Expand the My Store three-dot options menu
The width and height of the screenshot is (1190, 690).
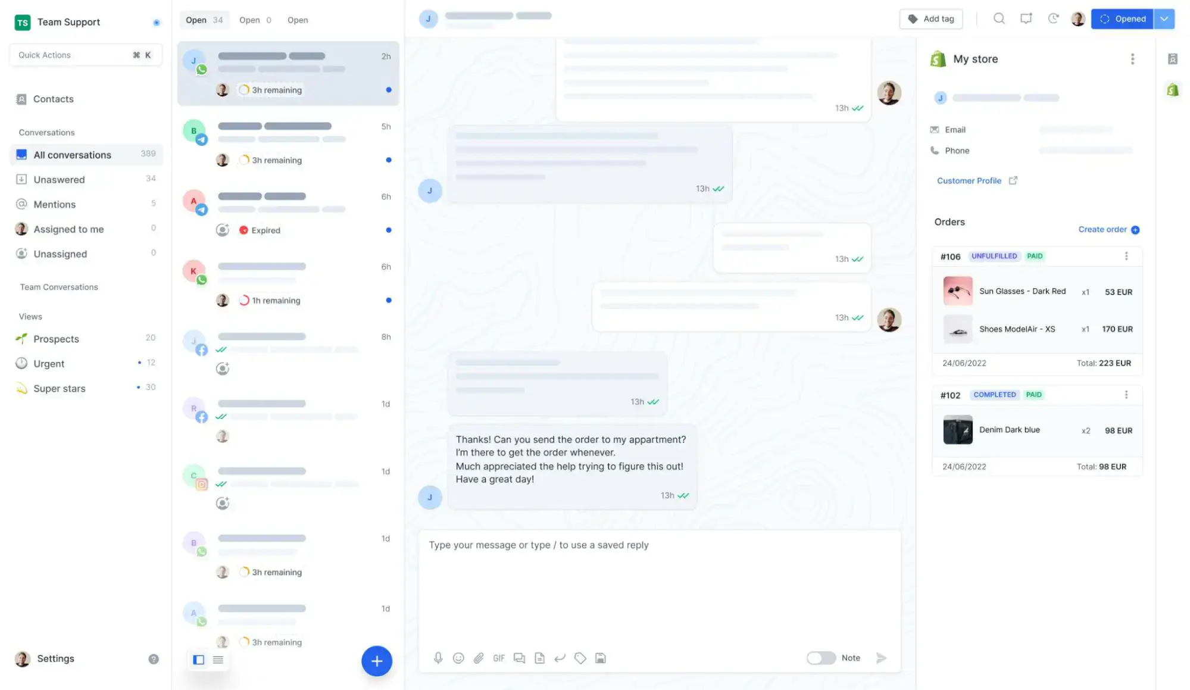click(1132, 58)
